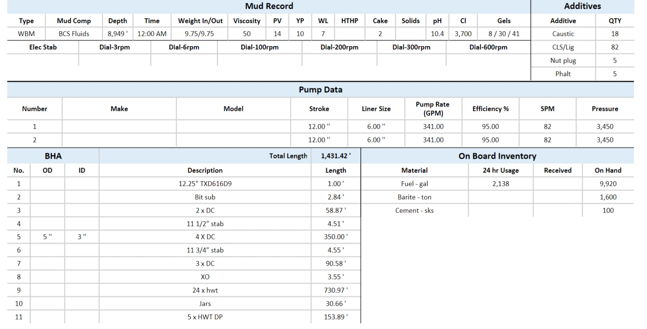Viewport: 647px width, 329px height.
Task: Click the 'Mud Record' section header
Action: pos(269,6)
